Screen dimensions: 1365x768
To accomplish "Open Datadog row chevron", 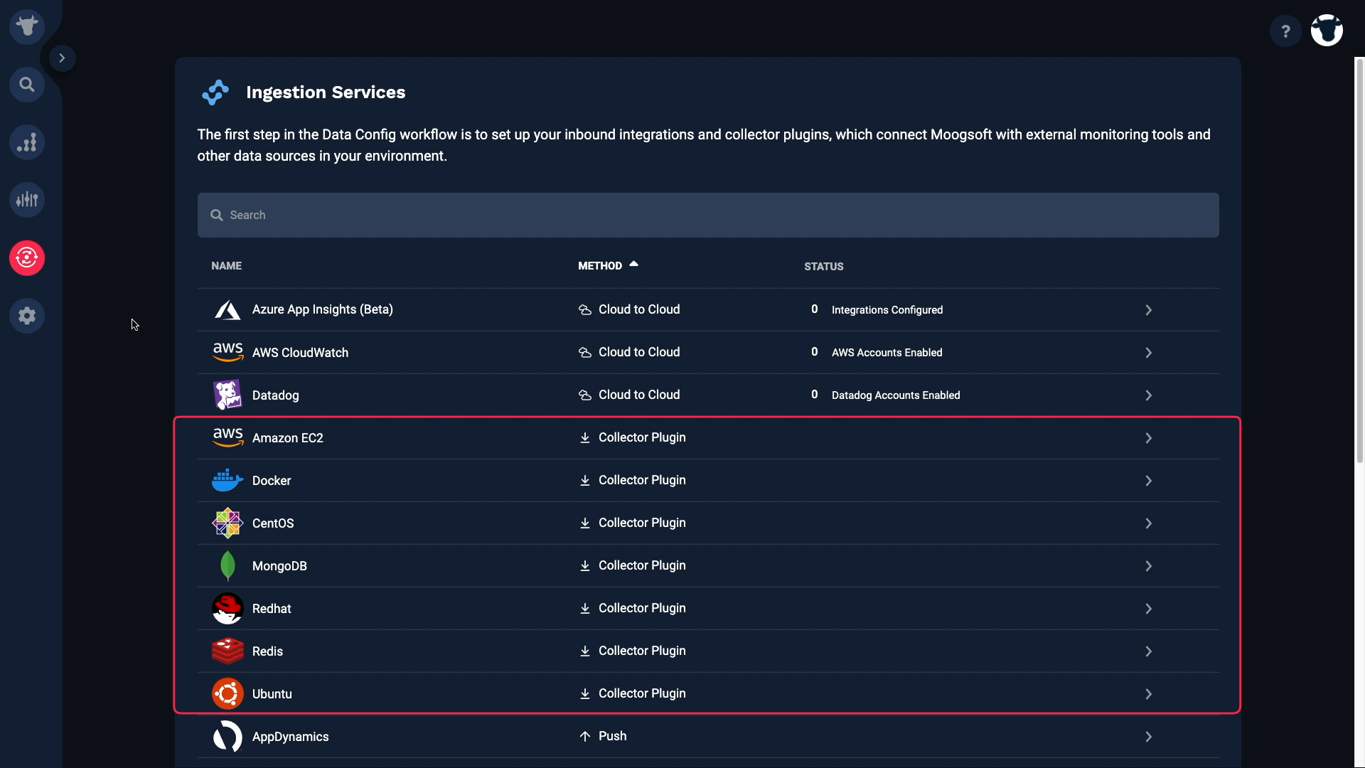I will click(1148, 395).
